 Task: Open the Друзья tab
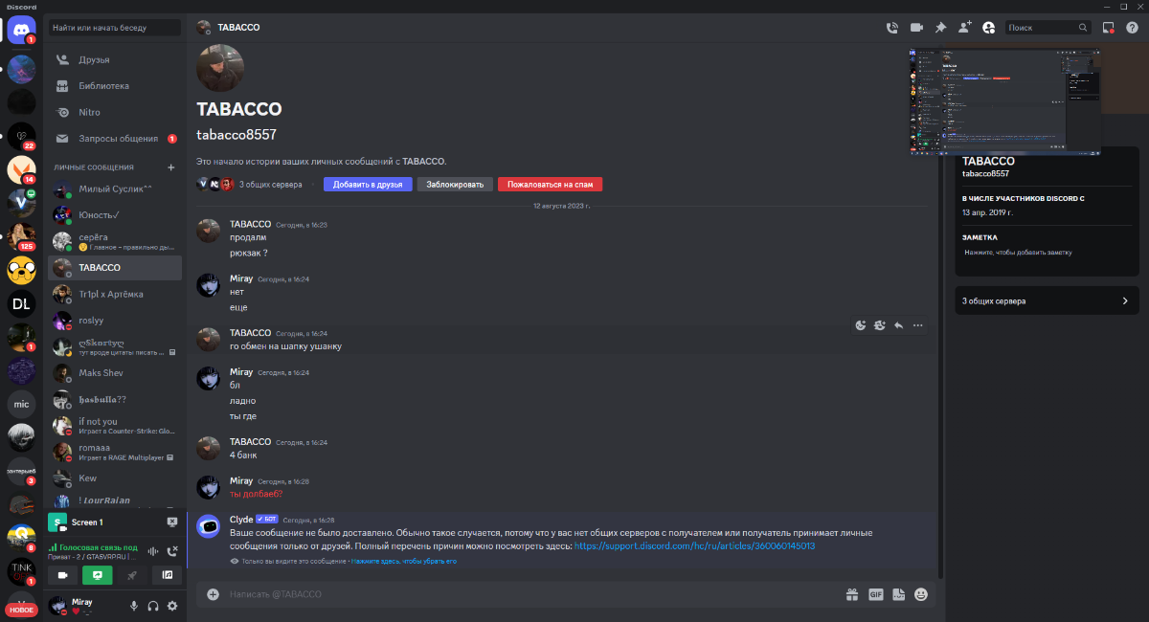[x=94, y=59]
